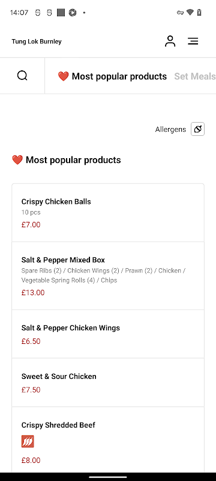Tap the Wi-Fi signal icon in status bar

click(x=190, y=12)
